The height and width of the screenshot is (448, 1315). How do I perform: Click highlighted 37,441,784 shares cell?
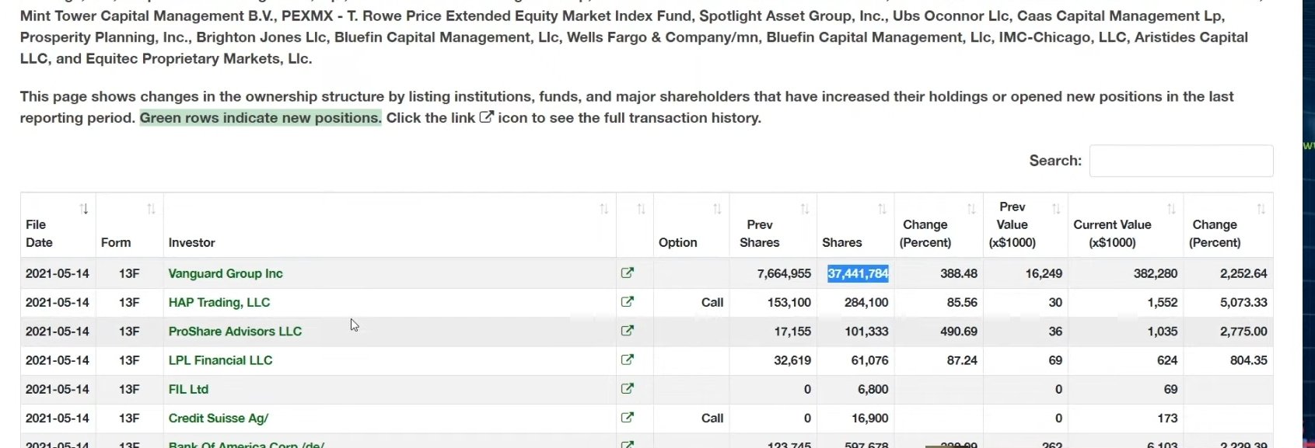coord(858,273)
